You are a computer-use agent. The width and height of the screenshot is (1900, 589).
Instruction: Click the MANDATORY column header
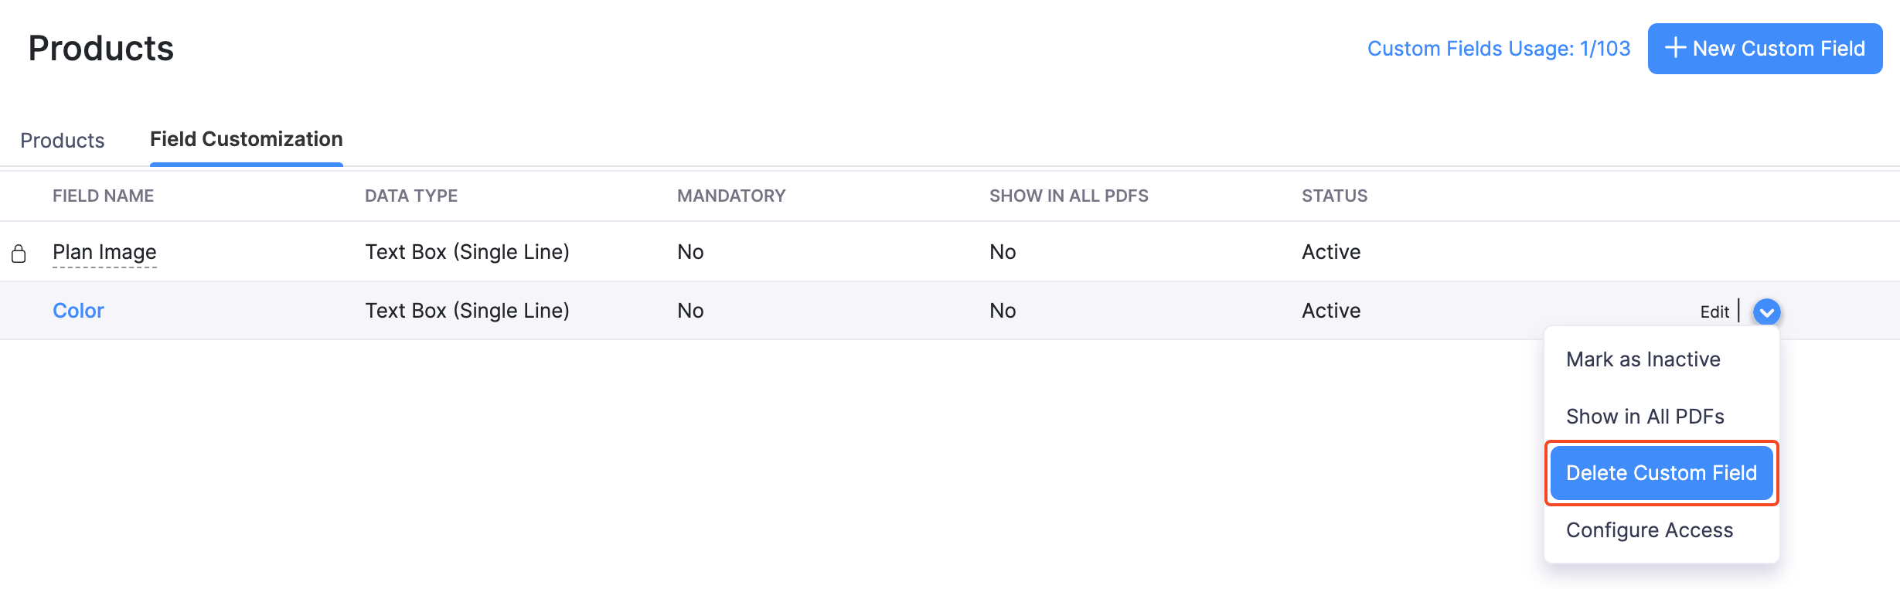tap(731, 196)
